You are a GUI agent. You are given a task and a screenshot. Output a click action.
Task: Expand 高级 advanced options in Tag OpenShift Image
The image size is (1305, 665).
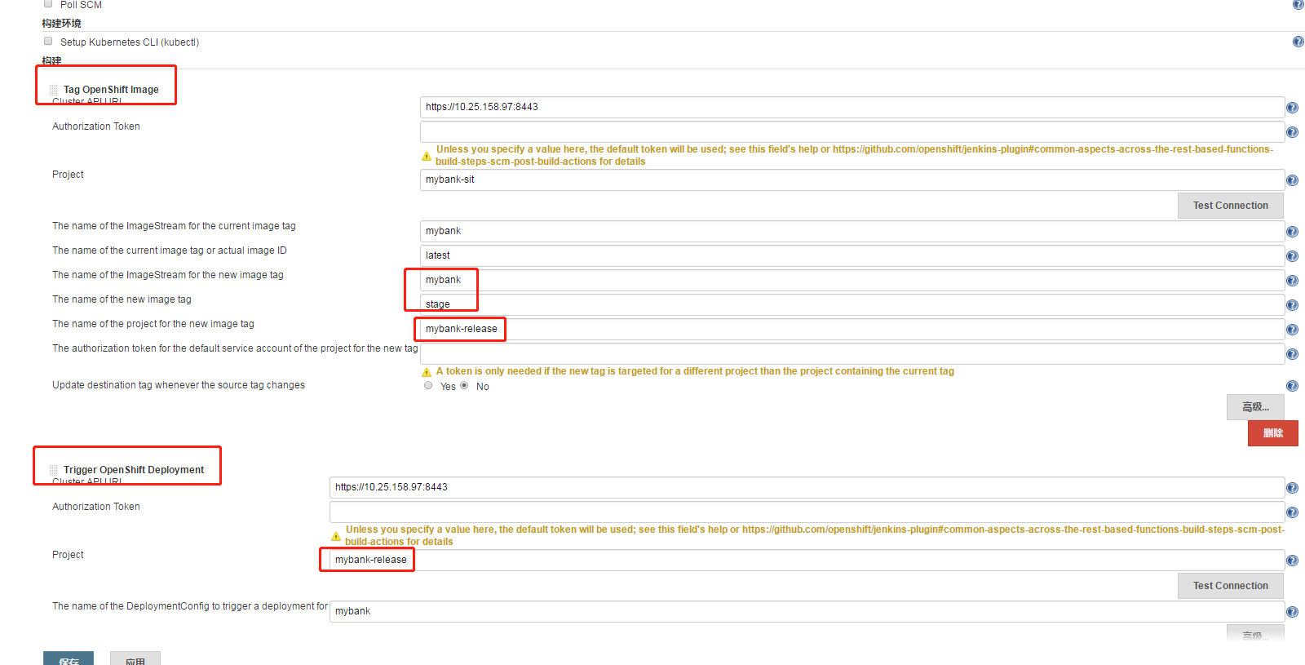(x=1254, y=407)
